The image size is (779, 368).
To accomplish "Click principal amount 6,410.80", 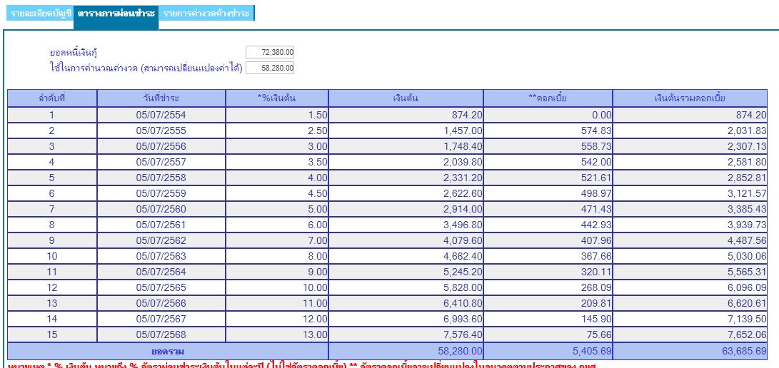I will 406,303.
